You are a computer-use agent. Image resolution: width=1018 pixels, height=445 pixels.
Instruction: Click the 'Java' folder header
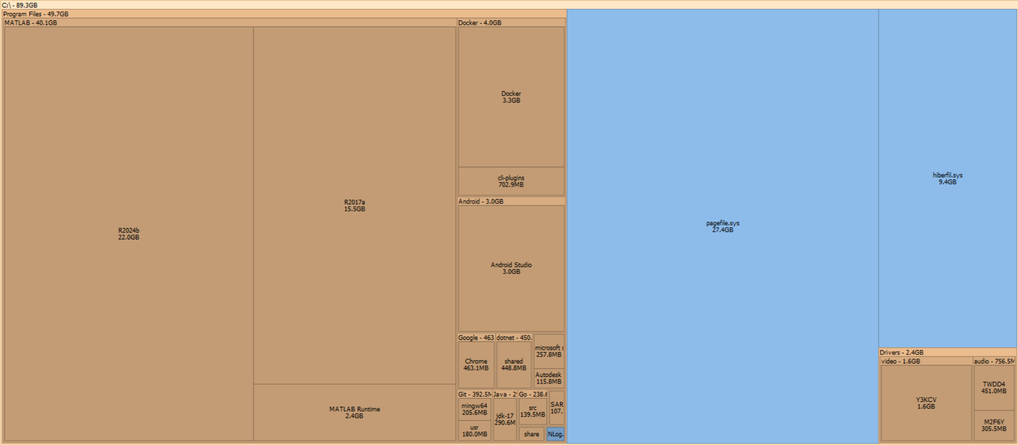(x=505, y=394)
